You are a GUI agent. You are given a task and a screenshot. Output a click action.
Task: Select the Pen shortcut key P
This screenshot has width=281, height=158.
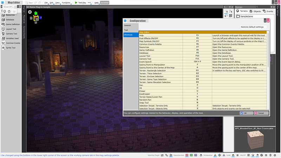tap(197, 85)
